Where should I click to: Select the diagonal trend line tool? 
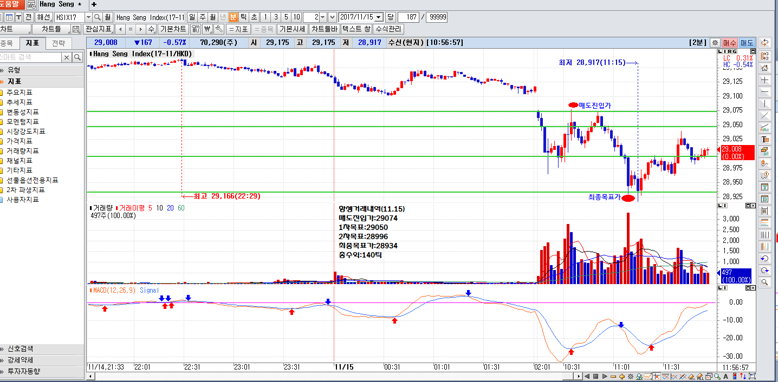click(x=765, y=115)
